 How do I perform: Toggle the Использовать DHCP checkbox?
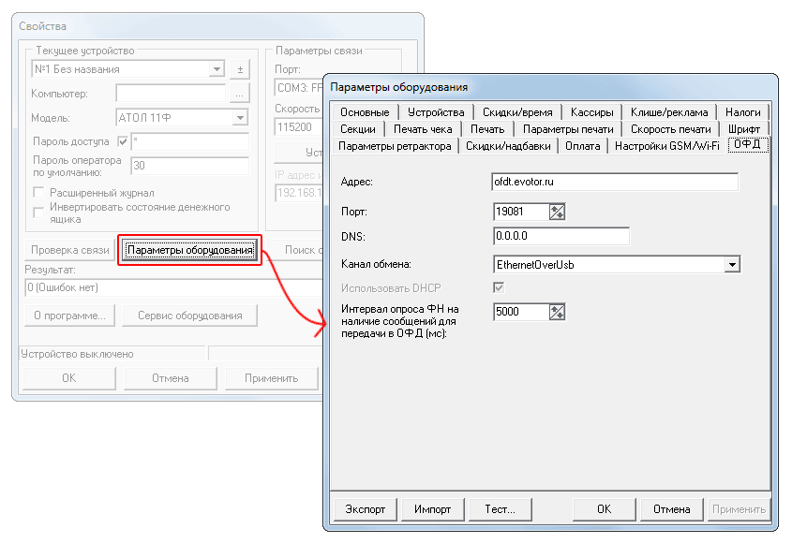click(499, 288)
